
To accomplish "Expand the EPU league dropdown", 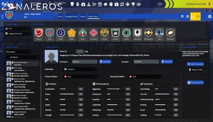I will [x=18, y=29].
